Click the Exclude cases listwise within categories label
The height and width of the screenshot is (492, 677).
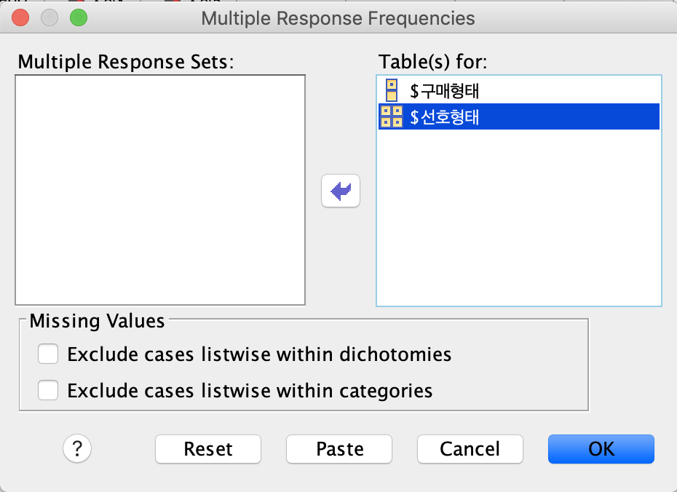click(x=250, y=391)
